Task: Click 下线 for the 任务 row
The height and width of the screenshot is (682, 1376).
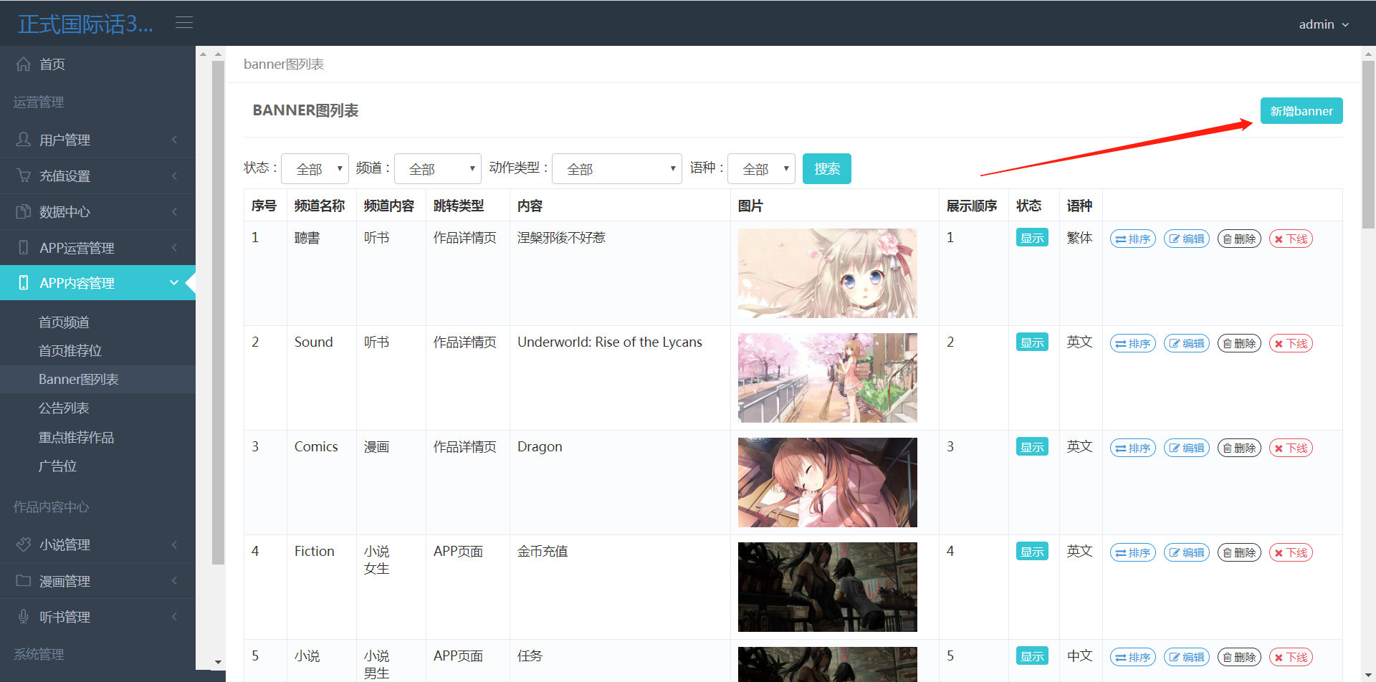Action: pos(1291,657)
